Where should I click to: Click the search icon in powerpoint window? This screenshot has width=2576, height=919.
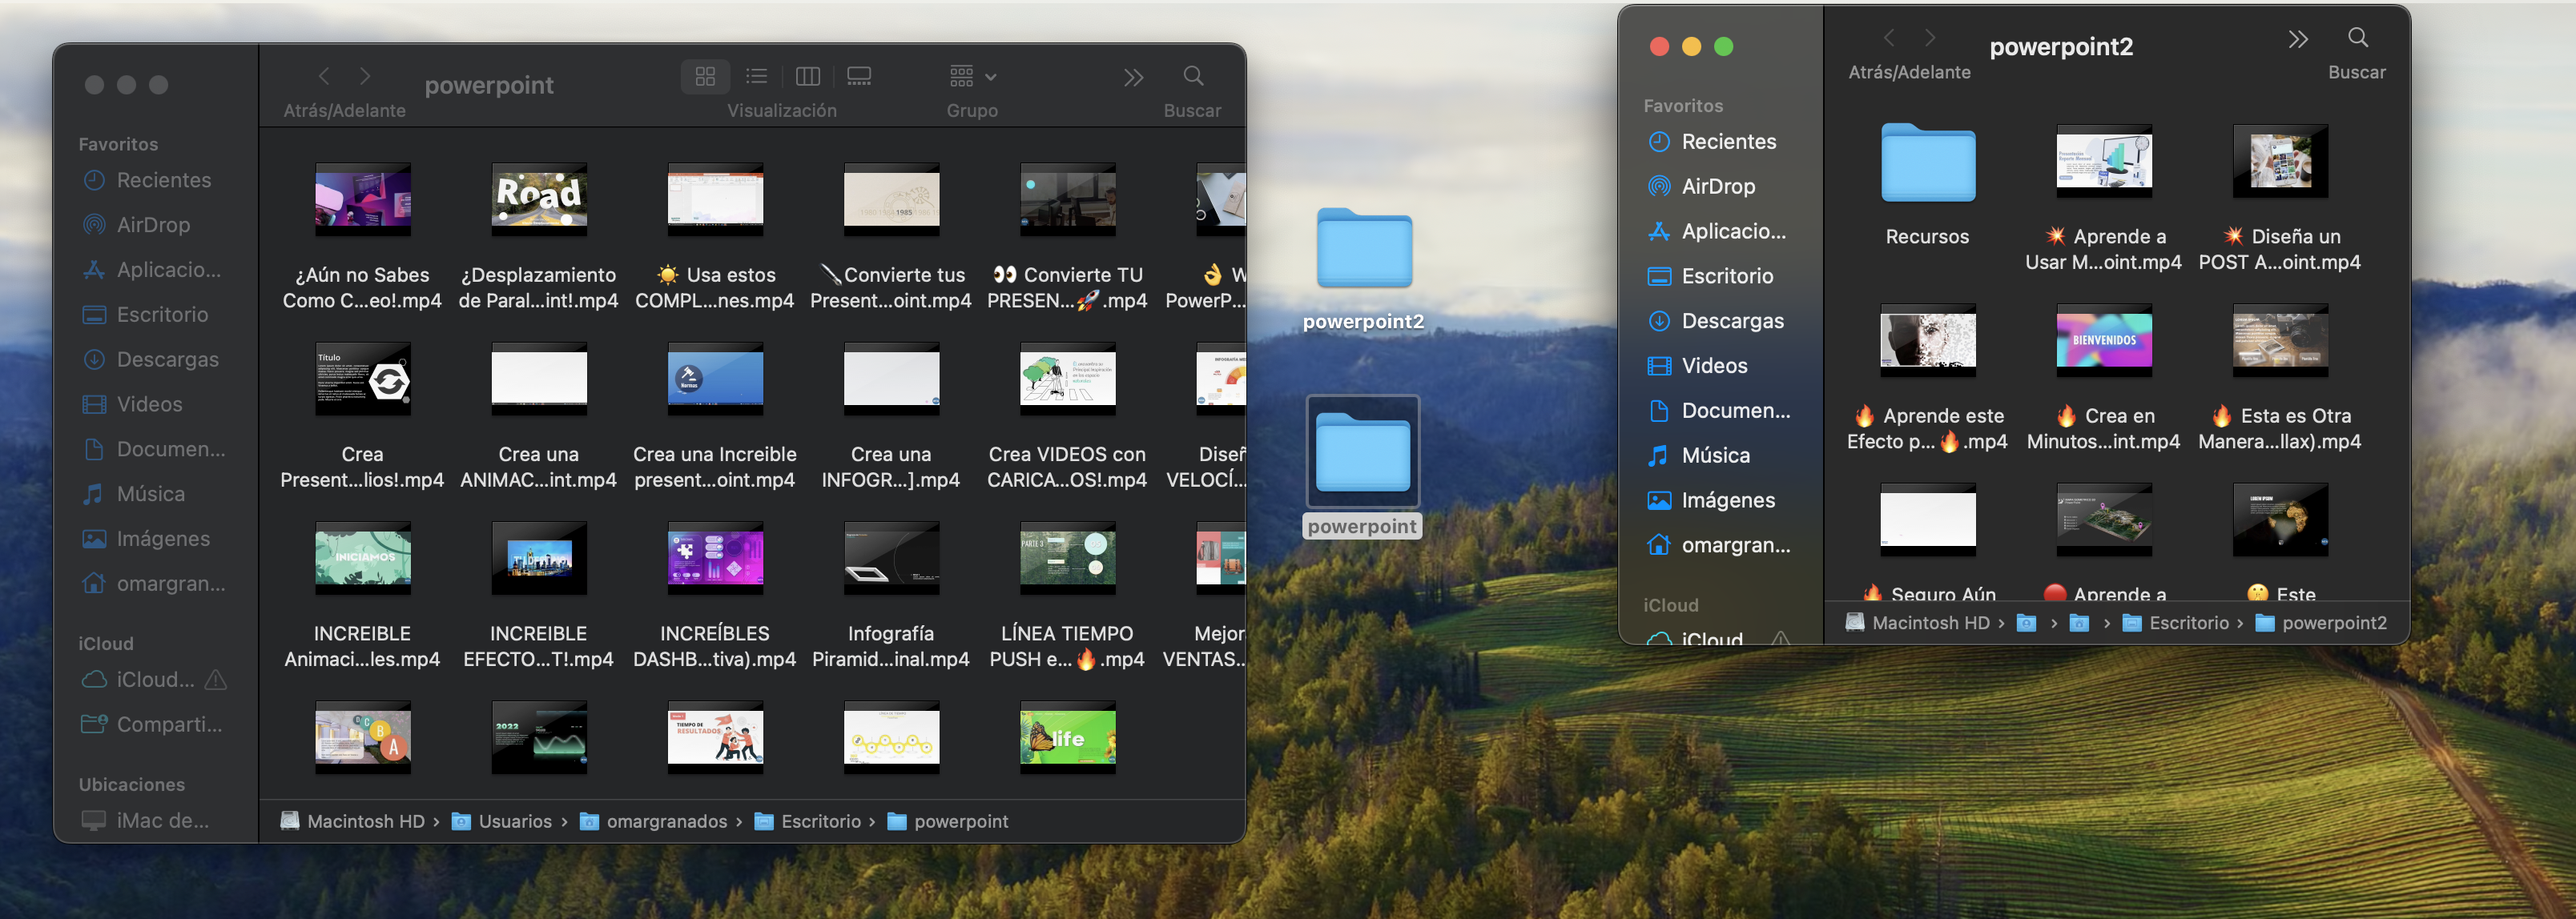pyautogui.click(x=1193, y=76)
